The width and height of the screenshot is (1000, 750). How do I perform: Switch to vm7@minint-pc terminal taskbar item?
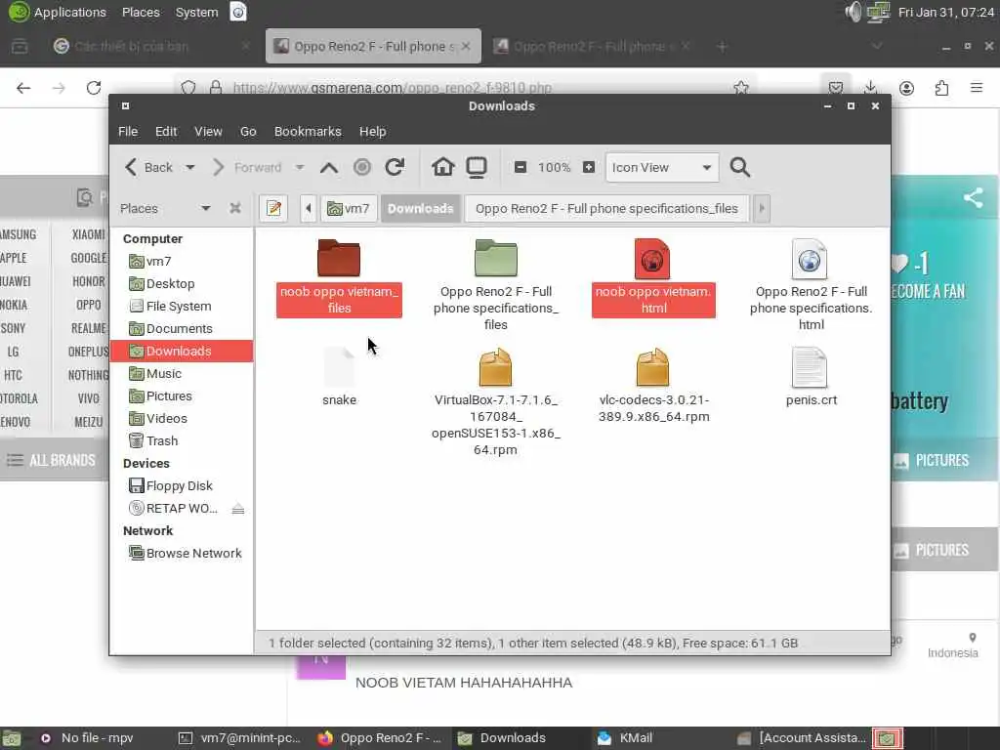[239, 738]
